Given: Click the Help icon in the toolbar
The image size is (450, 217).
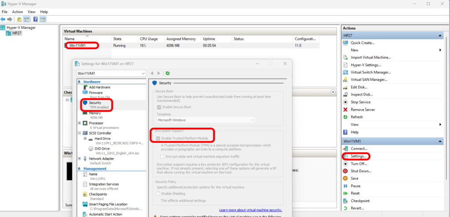Looking at the screenshot, I should point(36,19).
